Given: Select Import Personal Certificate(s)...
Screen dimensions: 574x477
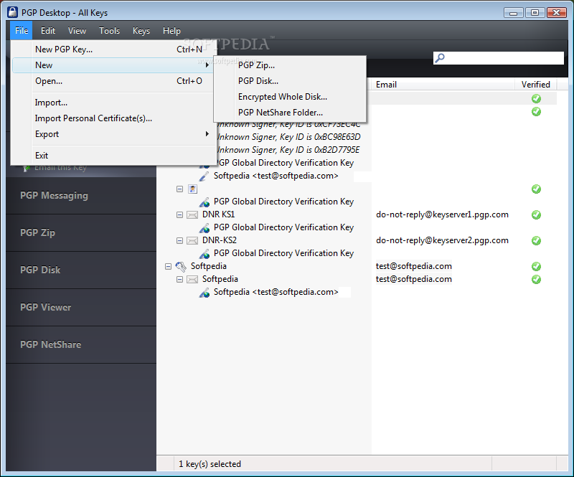Looking at the screenshot, I should click(x=113, y=118).
